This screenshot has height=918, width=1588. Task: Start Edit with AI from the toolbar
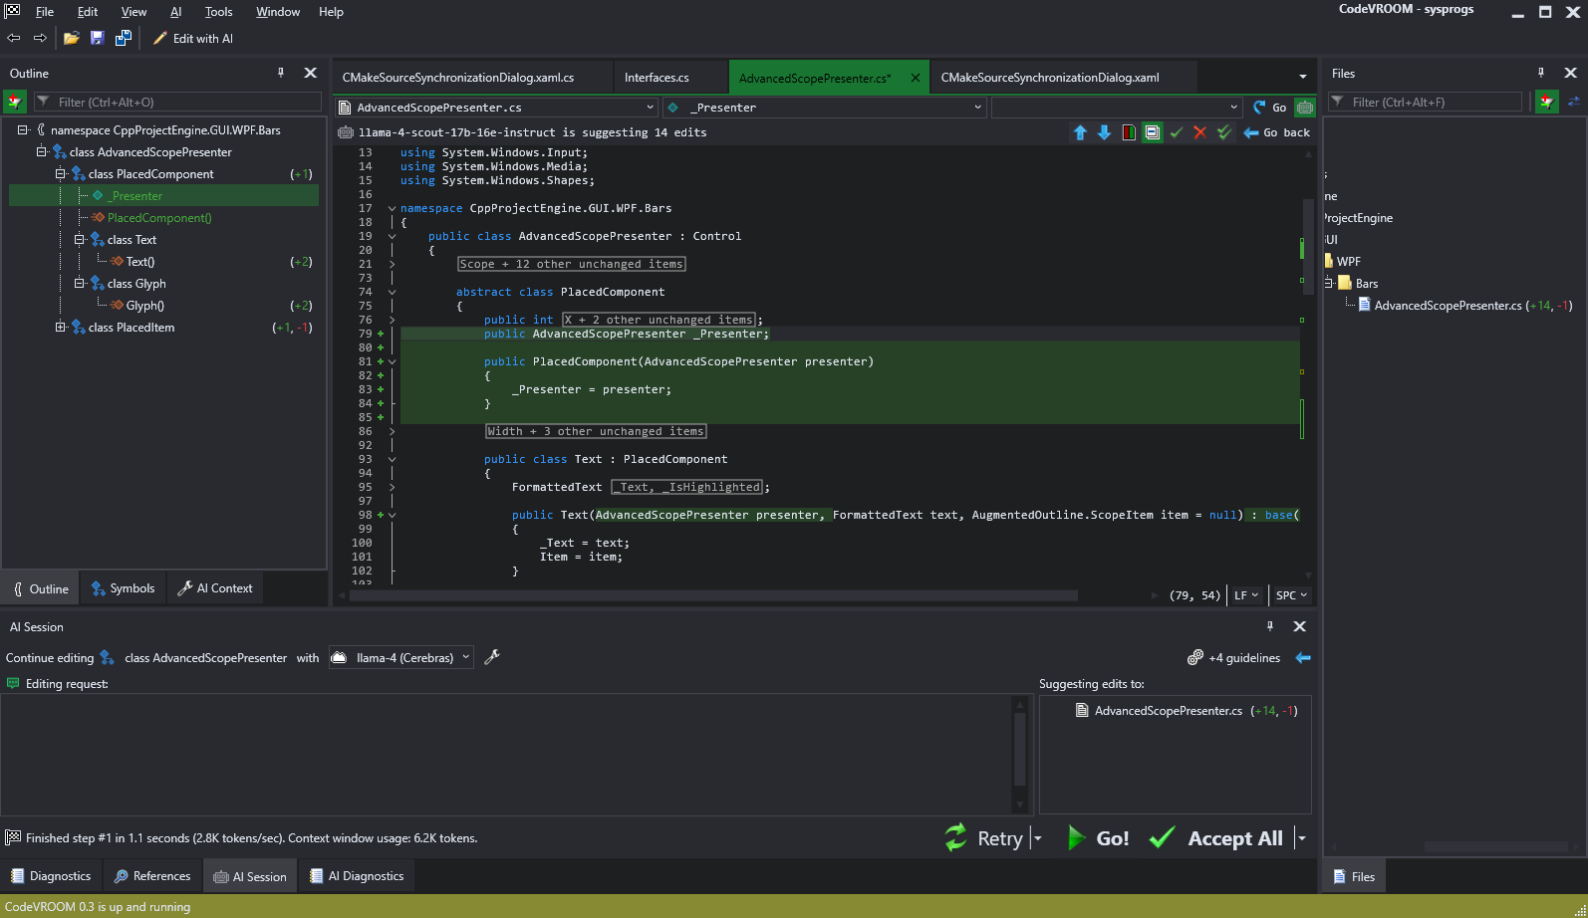(193, 38)
